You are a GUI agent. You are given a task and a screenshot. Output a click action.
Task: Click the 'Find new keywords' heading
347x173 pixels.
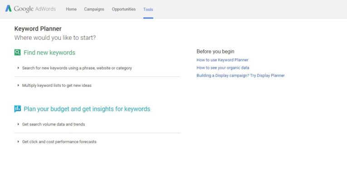(49, 53)
